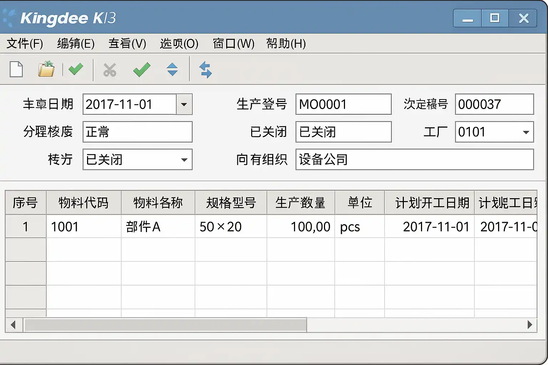Click the 生产数量 column header
548x365 pixels.
click(301, 202)
